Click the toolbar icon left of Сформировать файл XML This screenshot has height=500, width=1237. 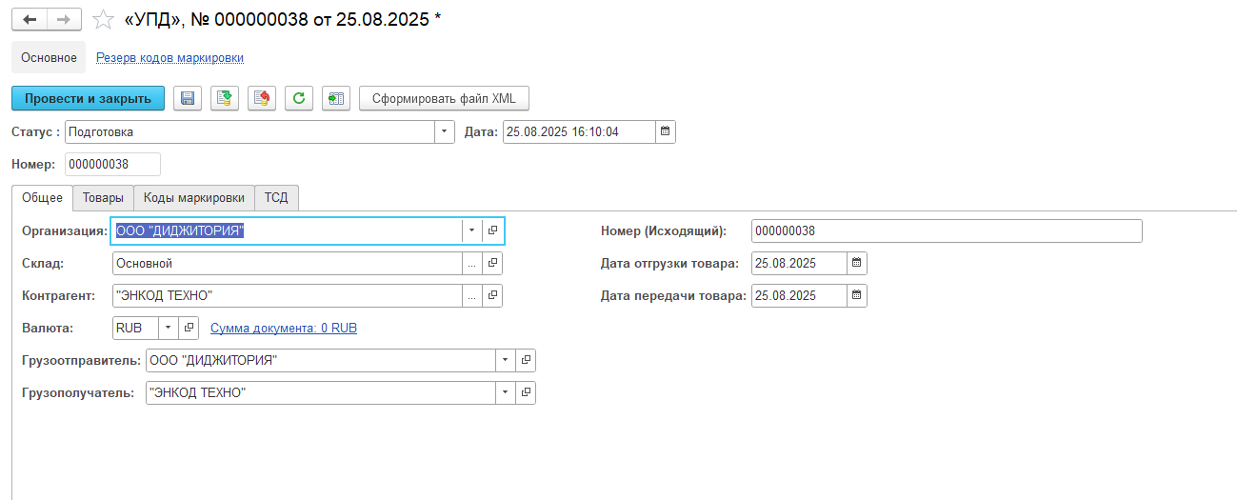point(336,98)
